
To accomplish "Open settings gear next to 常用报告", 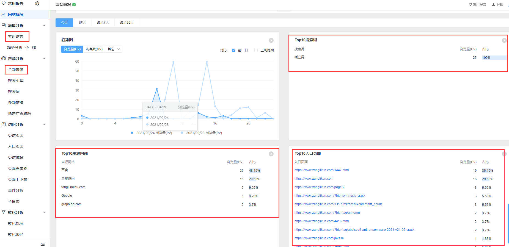I will pos(37,4).
